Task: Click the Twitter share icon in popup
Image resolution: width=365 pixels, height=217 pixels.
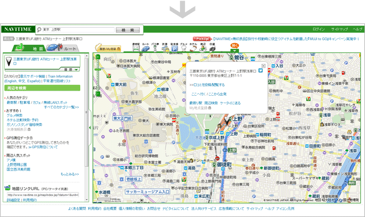Action: [261, 70]
